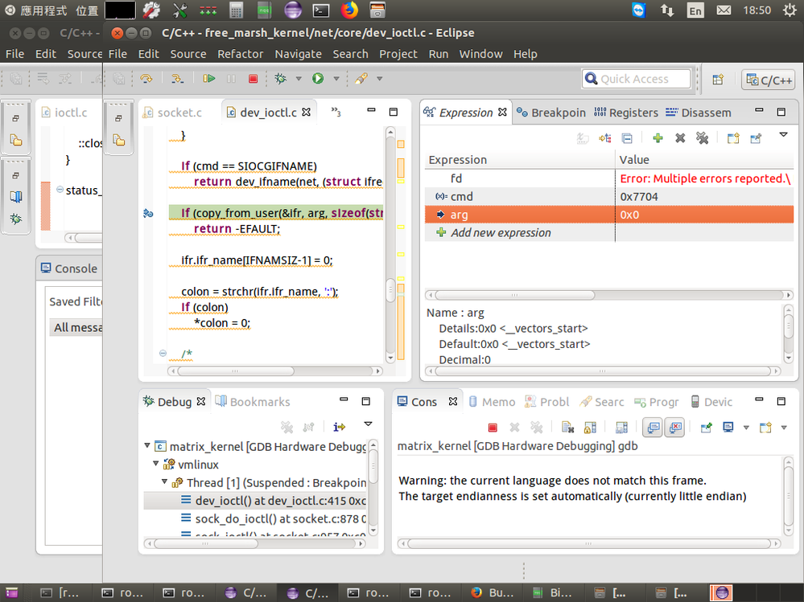Open the Disassembly tab
This screenshot has height=602, width=804.
coord(699,113)
